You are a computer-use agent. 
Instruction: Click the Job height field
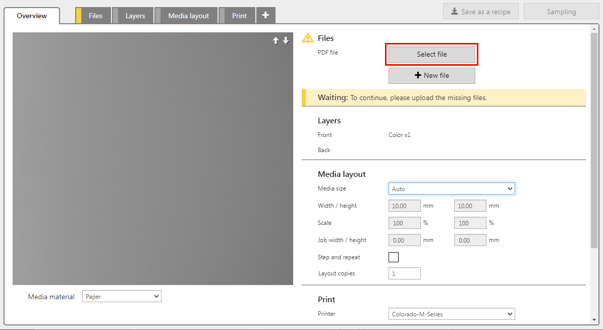(x=470, y=240)
